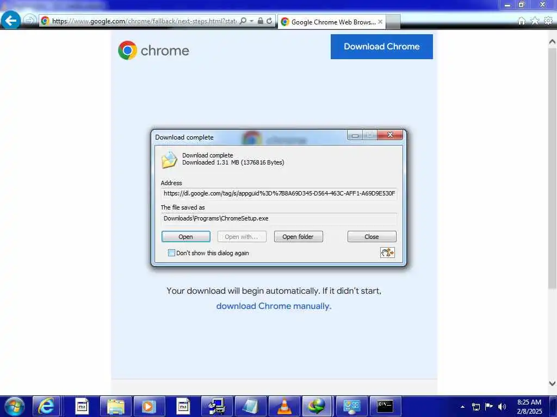Viewport: 557px width, 417px height.
Task: Click Open in the Download complete dialog
Action: tap(186, 237)
